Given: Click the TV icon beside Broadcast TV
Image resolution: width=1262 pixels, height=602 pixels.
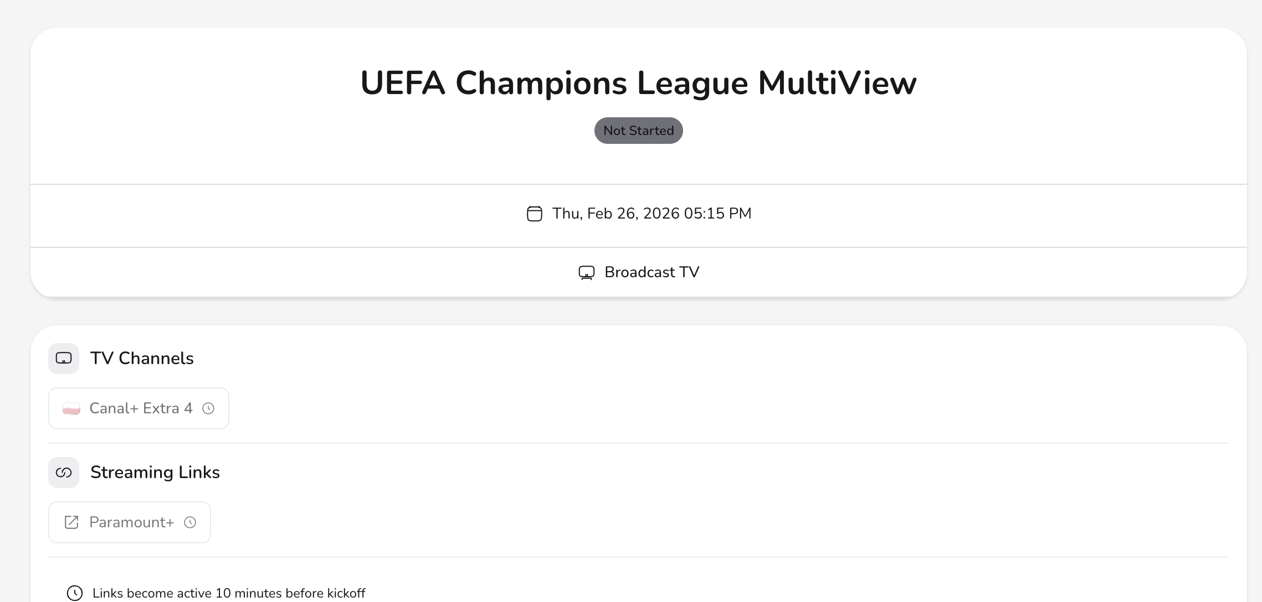Looking at the screenshot, I should (x=586, y=273).
